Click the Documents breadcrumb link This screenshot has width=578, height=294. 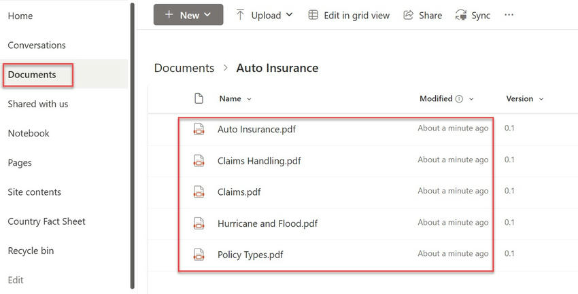click(184, 68)
